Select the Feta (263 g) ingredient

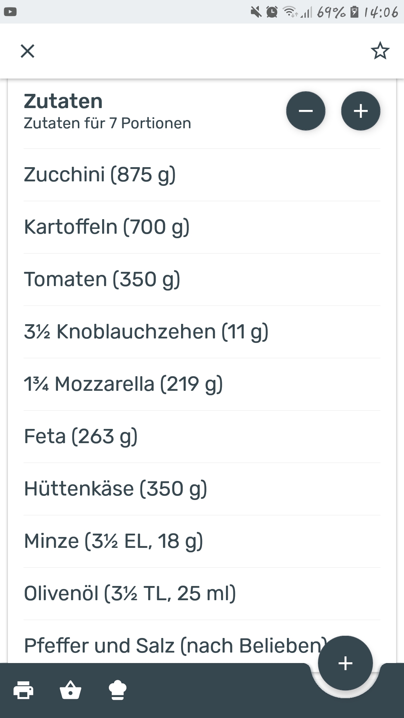[x=81, y=436]
